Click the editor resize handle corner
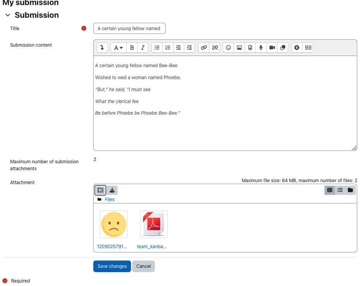Screen dimensions: 363x286 coord(354,148)
